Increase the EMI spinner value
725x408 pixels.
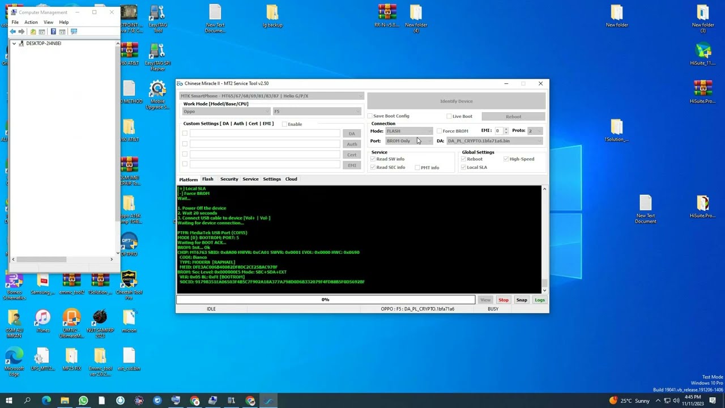[506, 129]
